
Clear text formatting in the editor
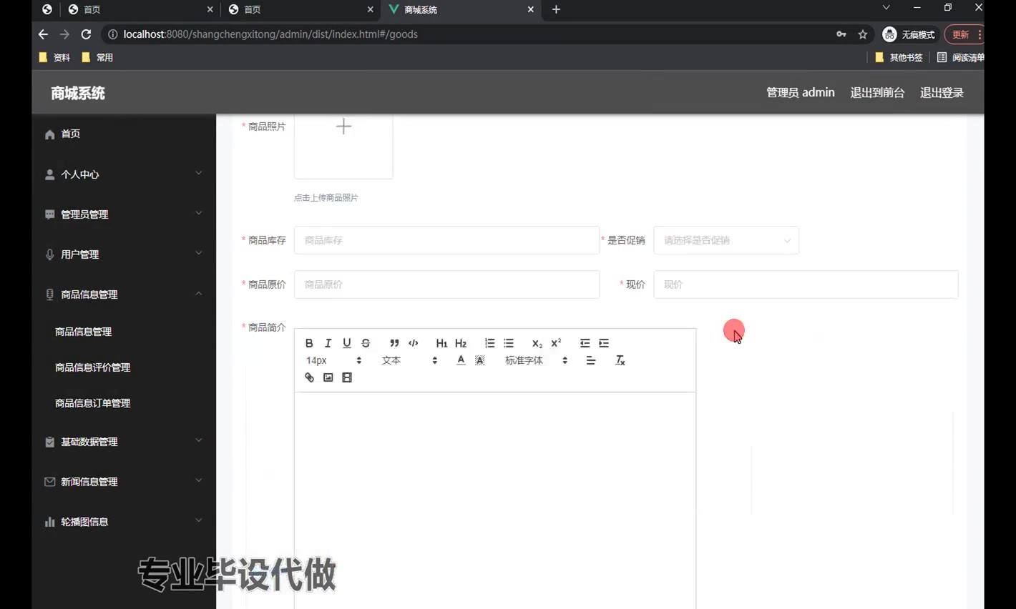click(x=620, y=360)
